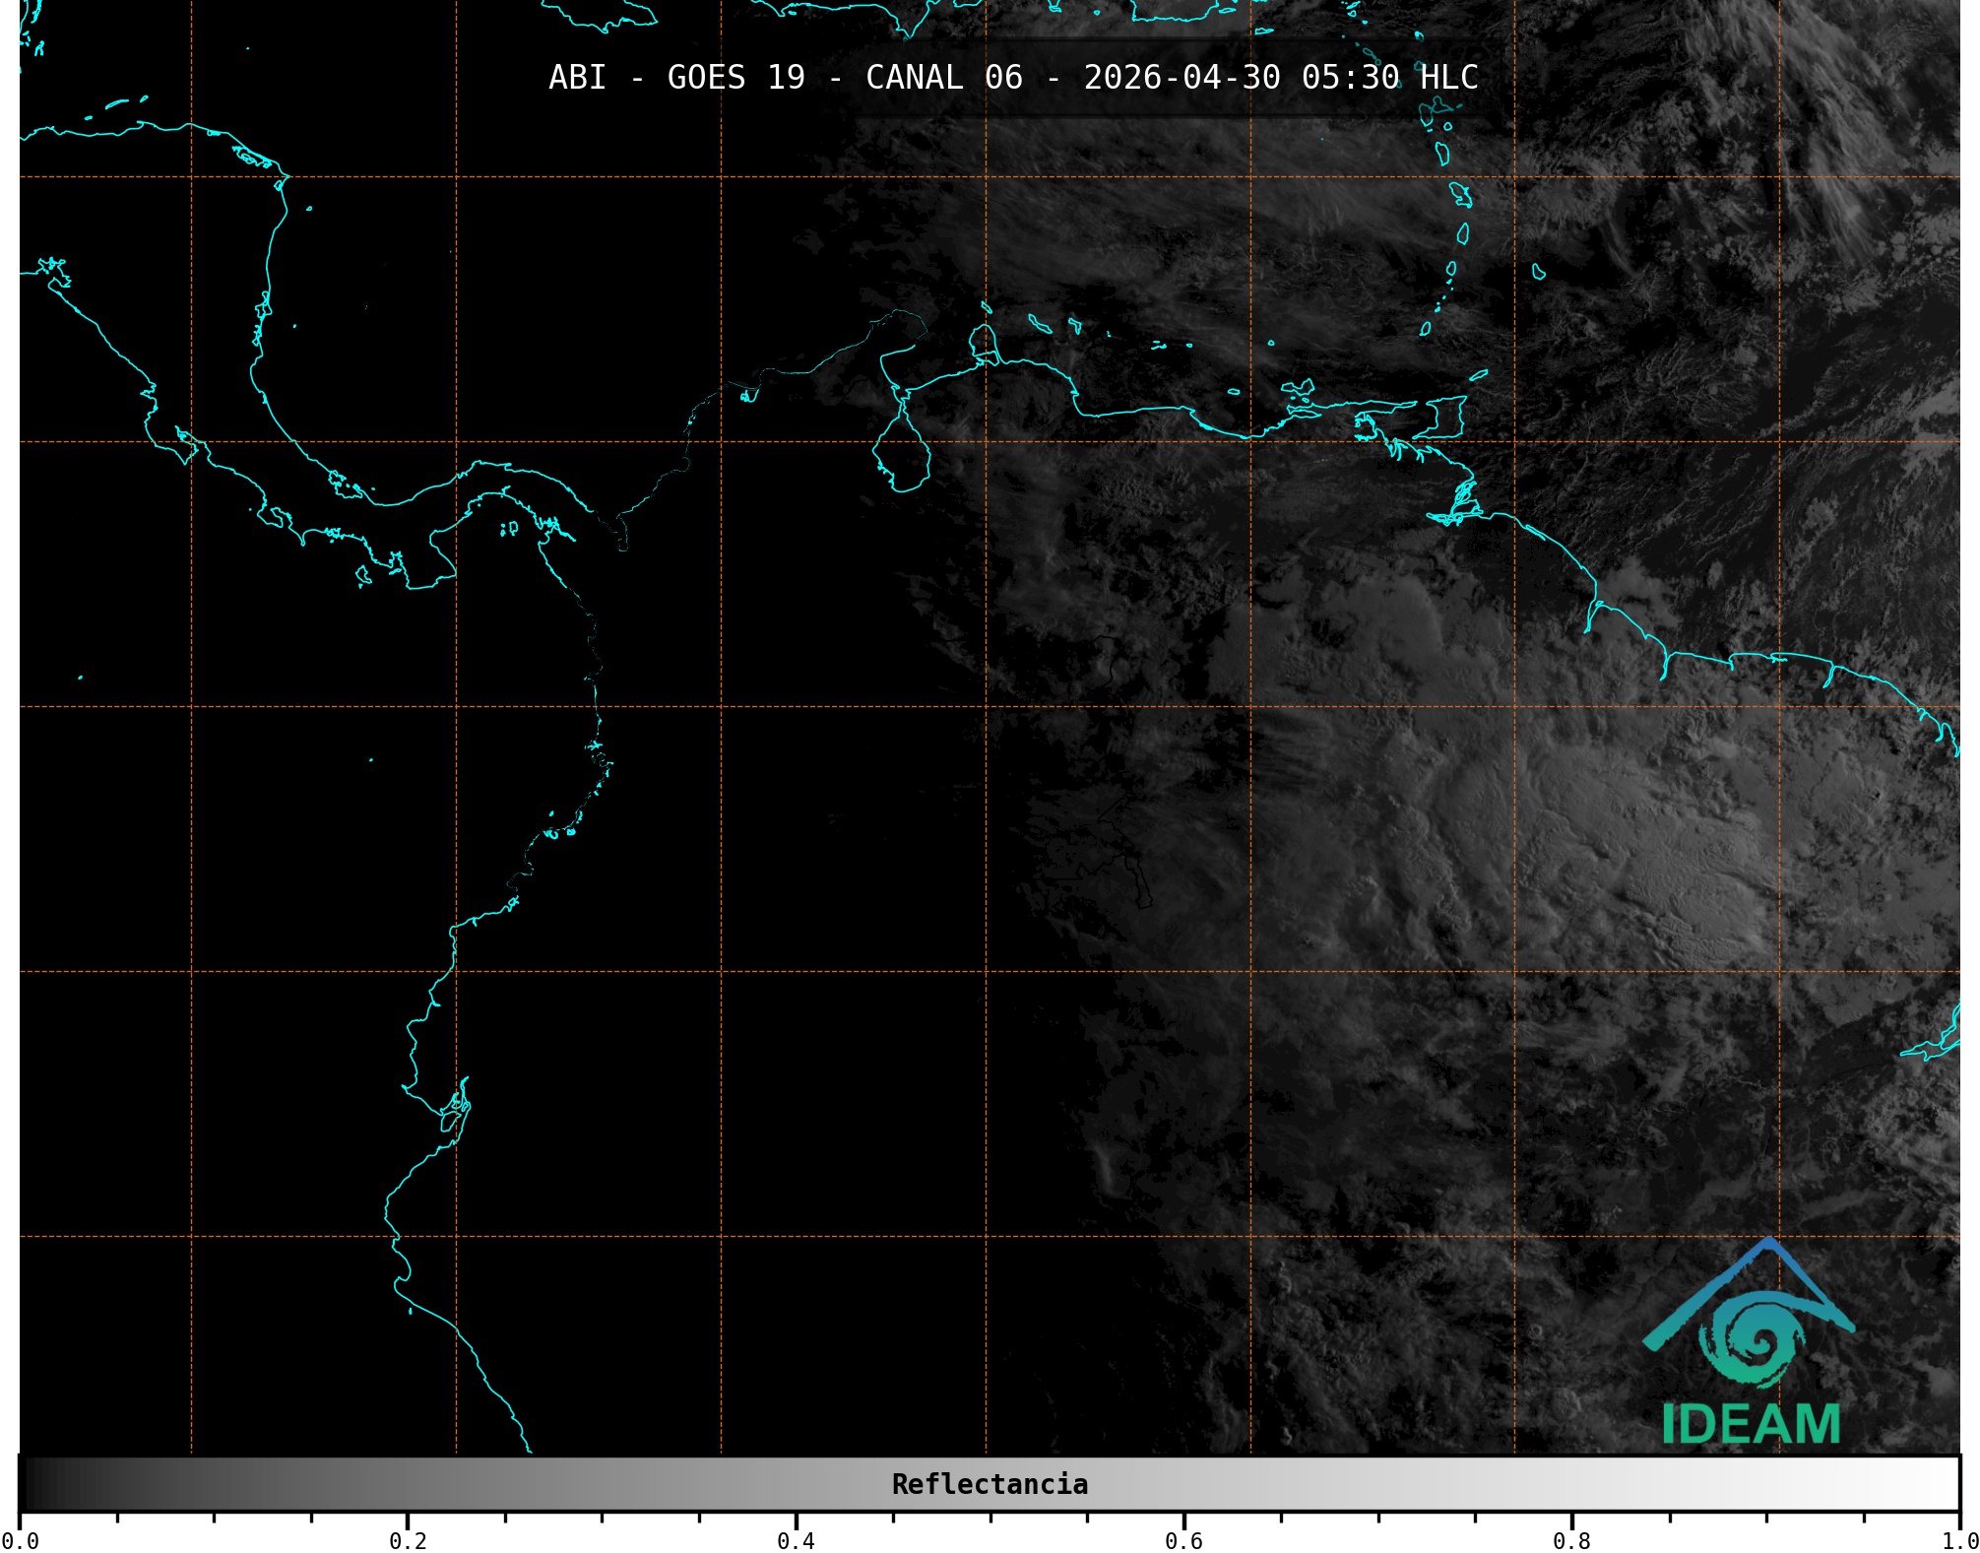Click the date 2026-04-30 in the title
The height and width of the screenshot is (1553, 1980).
pyautogui.click(x=1182, y=78)
